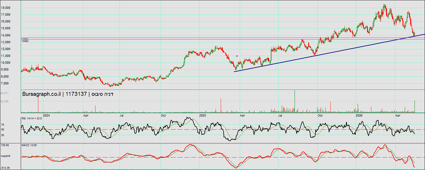The width and height of the screenshot is (425, 170).
Task: Click the 14,000 price axis label
Action: point(6,35)
